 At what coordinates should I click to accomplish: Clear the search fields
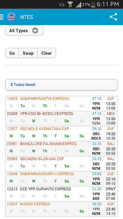46,53
